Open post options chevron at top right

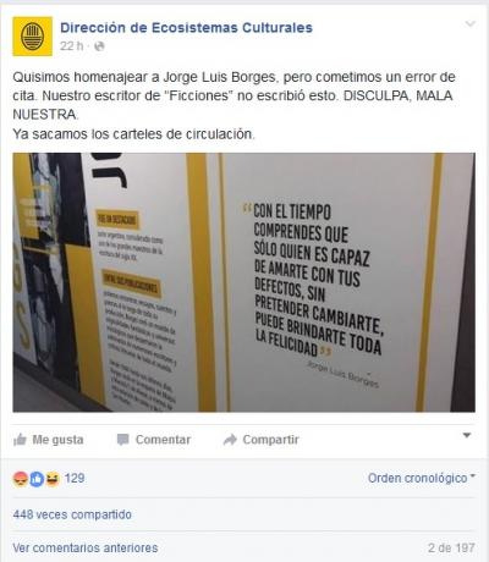tap(470, 24)
